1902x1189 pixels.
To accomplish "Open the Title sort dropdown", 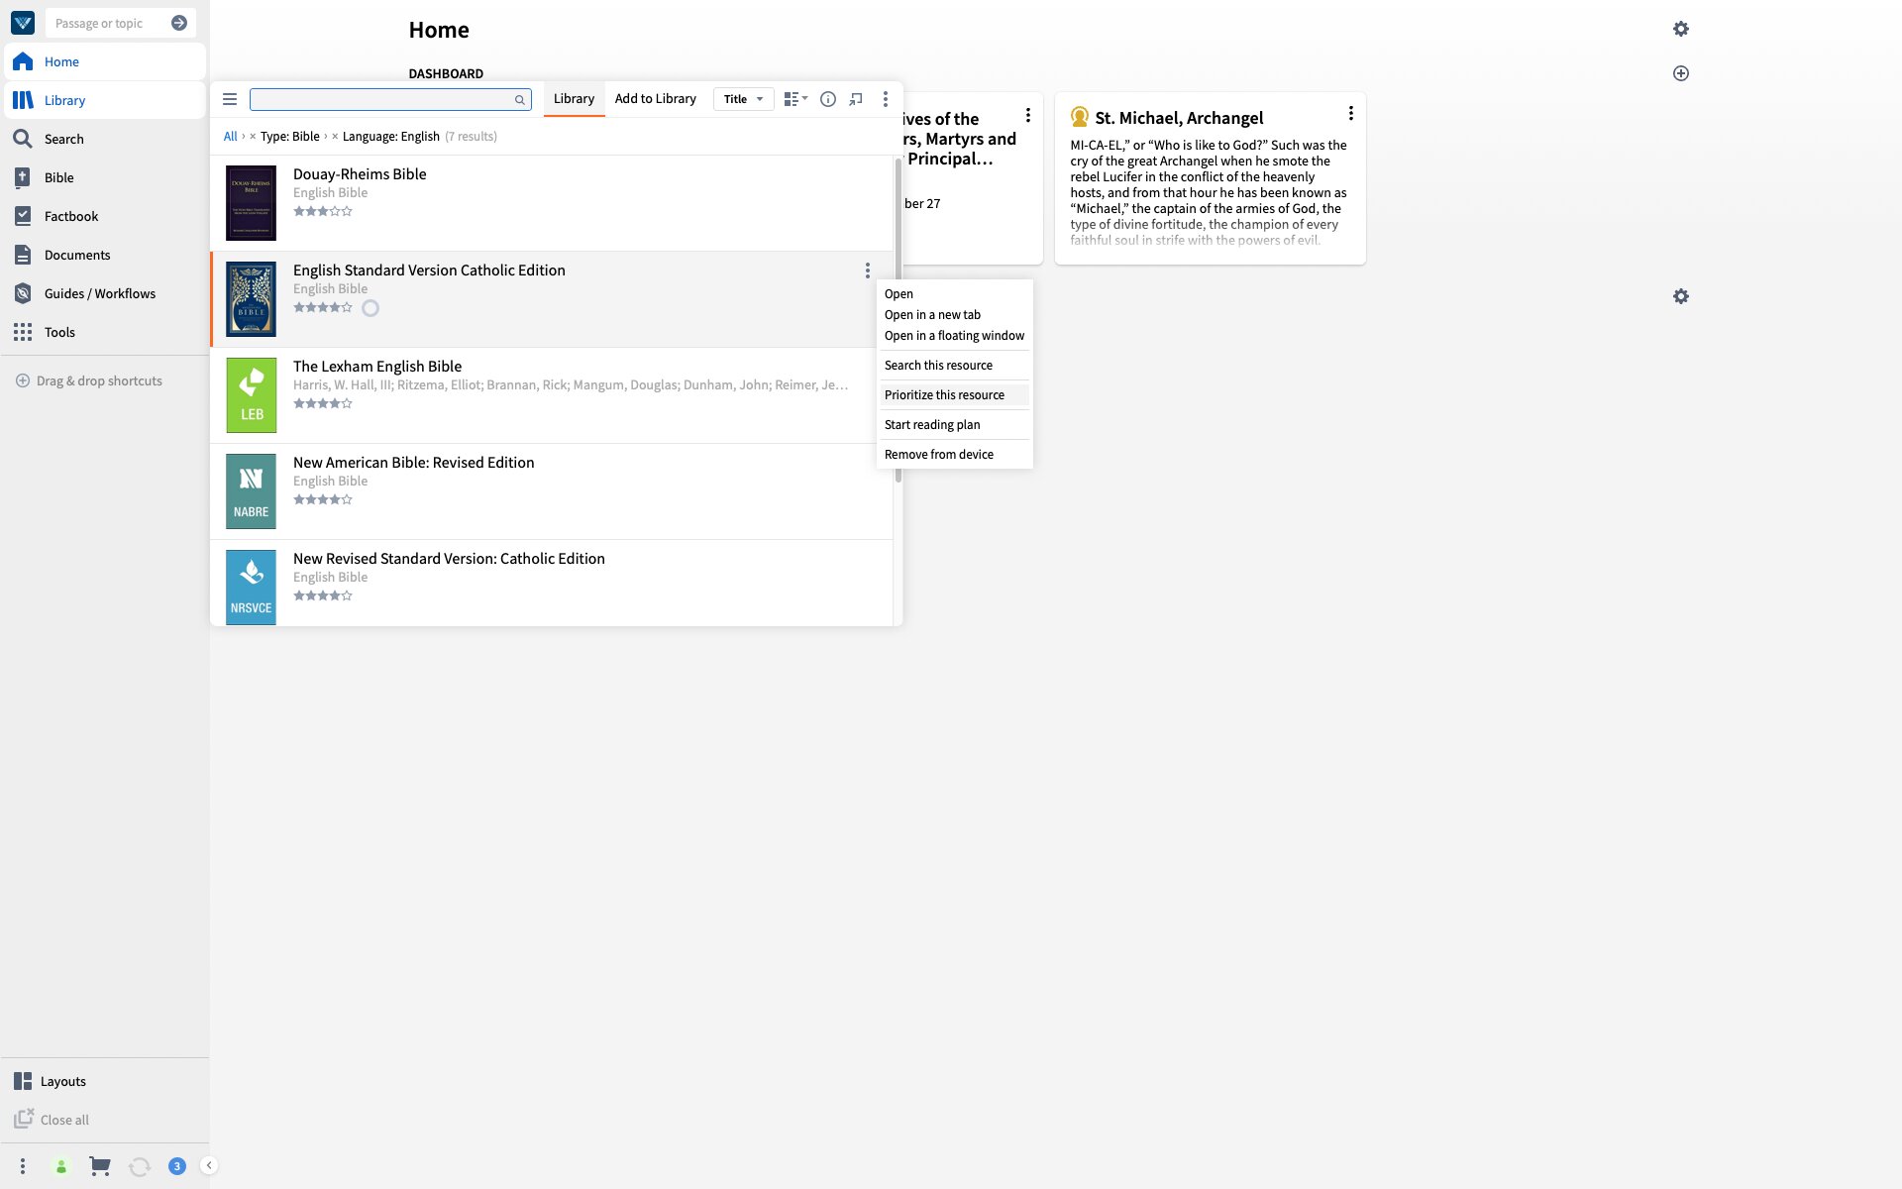I will (743, 99).
